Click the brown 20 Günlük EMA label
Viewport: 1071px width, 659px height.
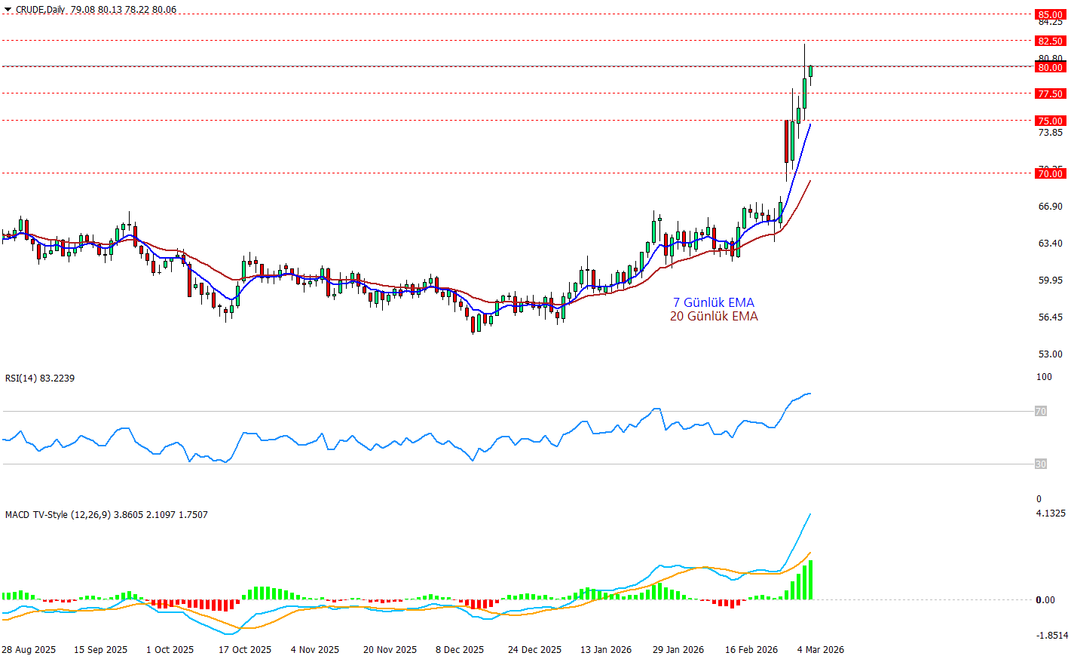713,316
